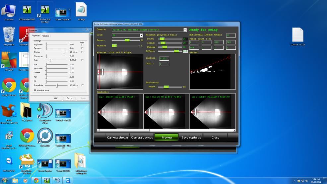
Task: Click Cancel in the Properties dialog
Action: pos(69,98)
